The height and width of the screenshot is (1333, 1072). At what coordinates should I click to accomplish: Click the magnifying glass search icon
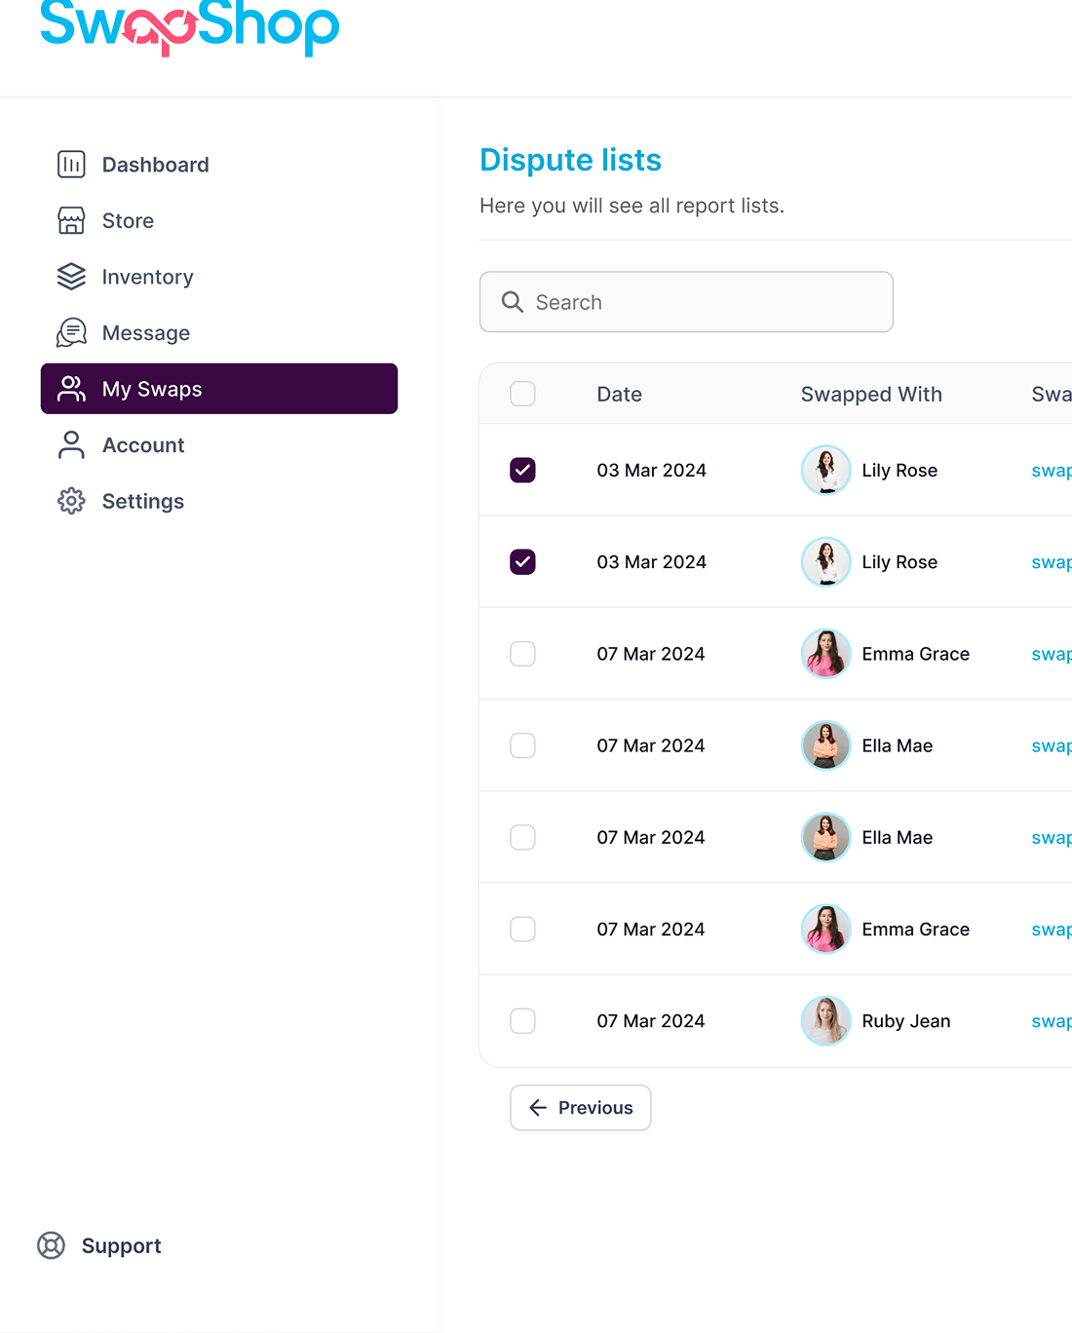click(513, 302)
